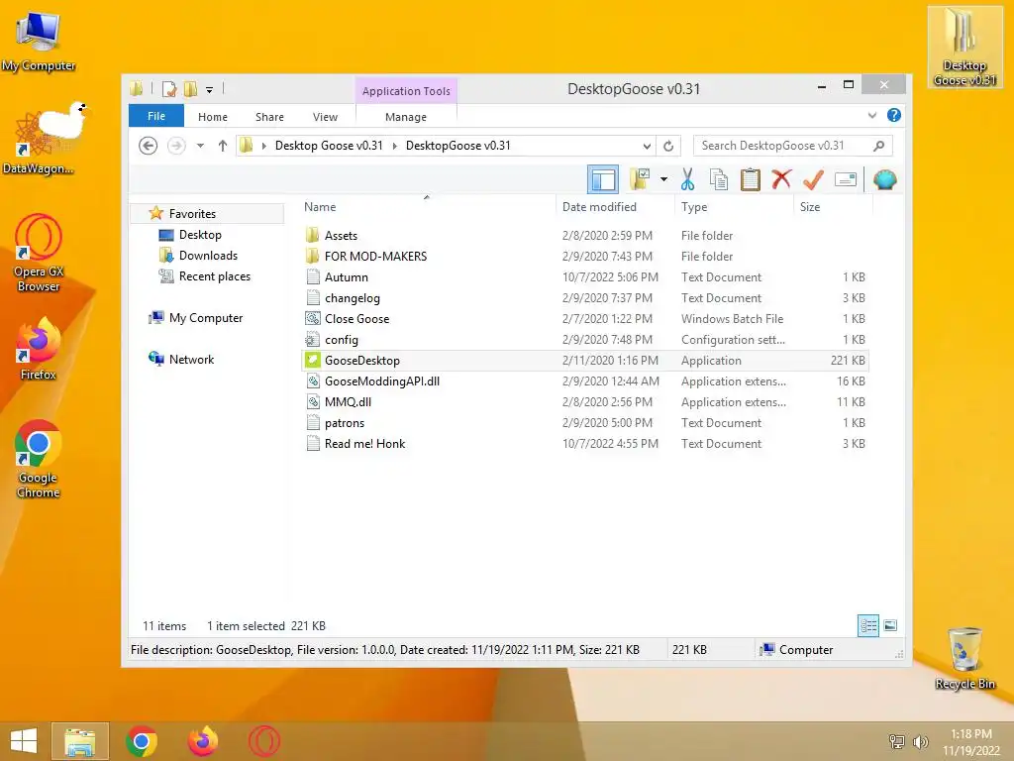
Task: Click the volume speaker tray icon
Action: click(920, 741)
